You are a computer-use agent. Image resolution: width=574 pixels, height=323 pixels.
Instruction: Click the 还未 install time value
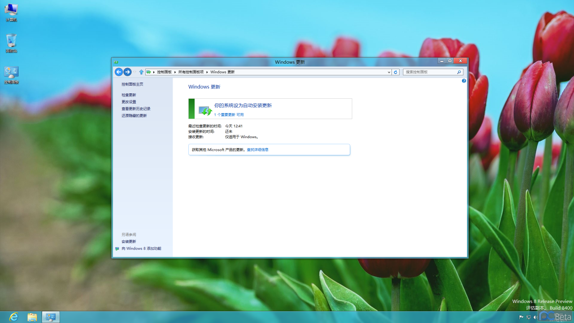tap(229, 131)
